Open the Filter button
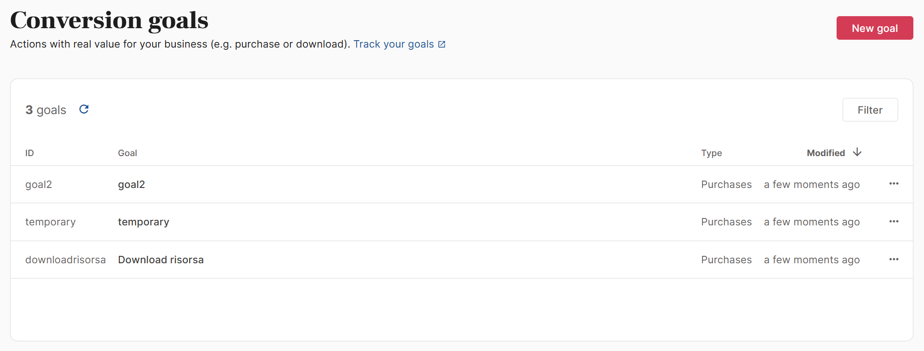This screenshot has height=351, width=924. (x=869, y=110)
